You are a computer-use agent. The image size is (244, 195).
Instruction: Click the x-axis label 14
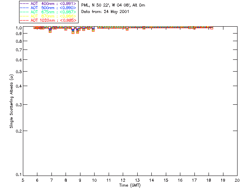[152, 180]
